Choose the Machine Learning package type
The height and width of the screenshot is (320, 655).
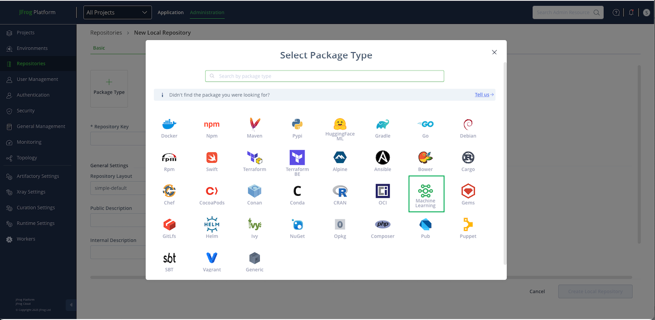point(425,195)
